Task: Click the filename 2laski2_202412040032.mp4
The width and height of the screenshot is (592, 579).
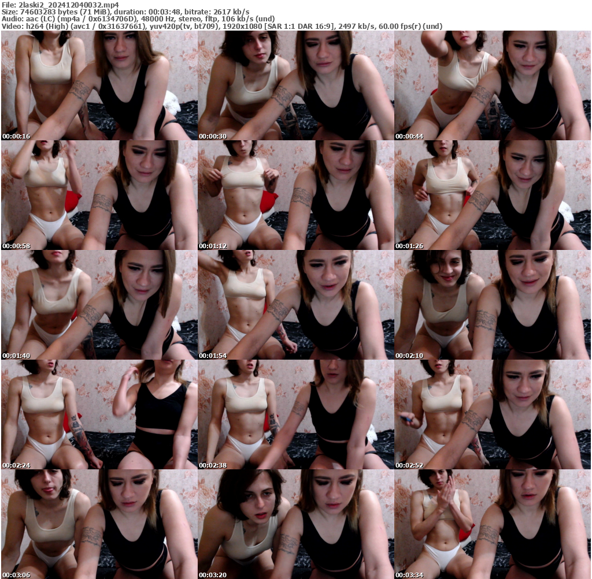Action: tap(60, 5)
